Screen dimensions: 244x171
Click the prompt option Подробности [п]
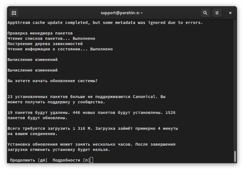click(x=71, y=160)
